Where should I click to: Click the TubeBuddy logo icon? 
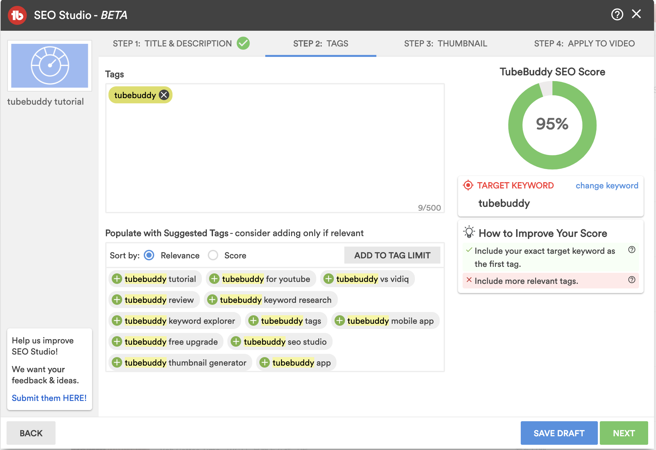click(x=17, y=15)
